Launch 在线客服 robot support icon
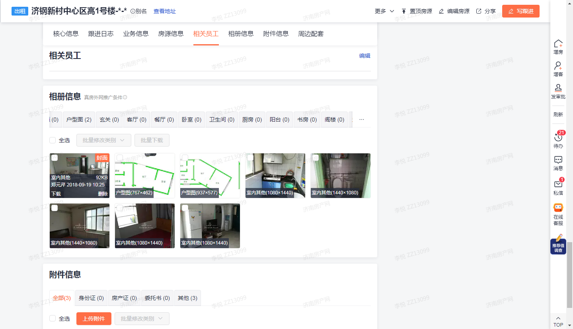573x329 pixels. (558, 208)
